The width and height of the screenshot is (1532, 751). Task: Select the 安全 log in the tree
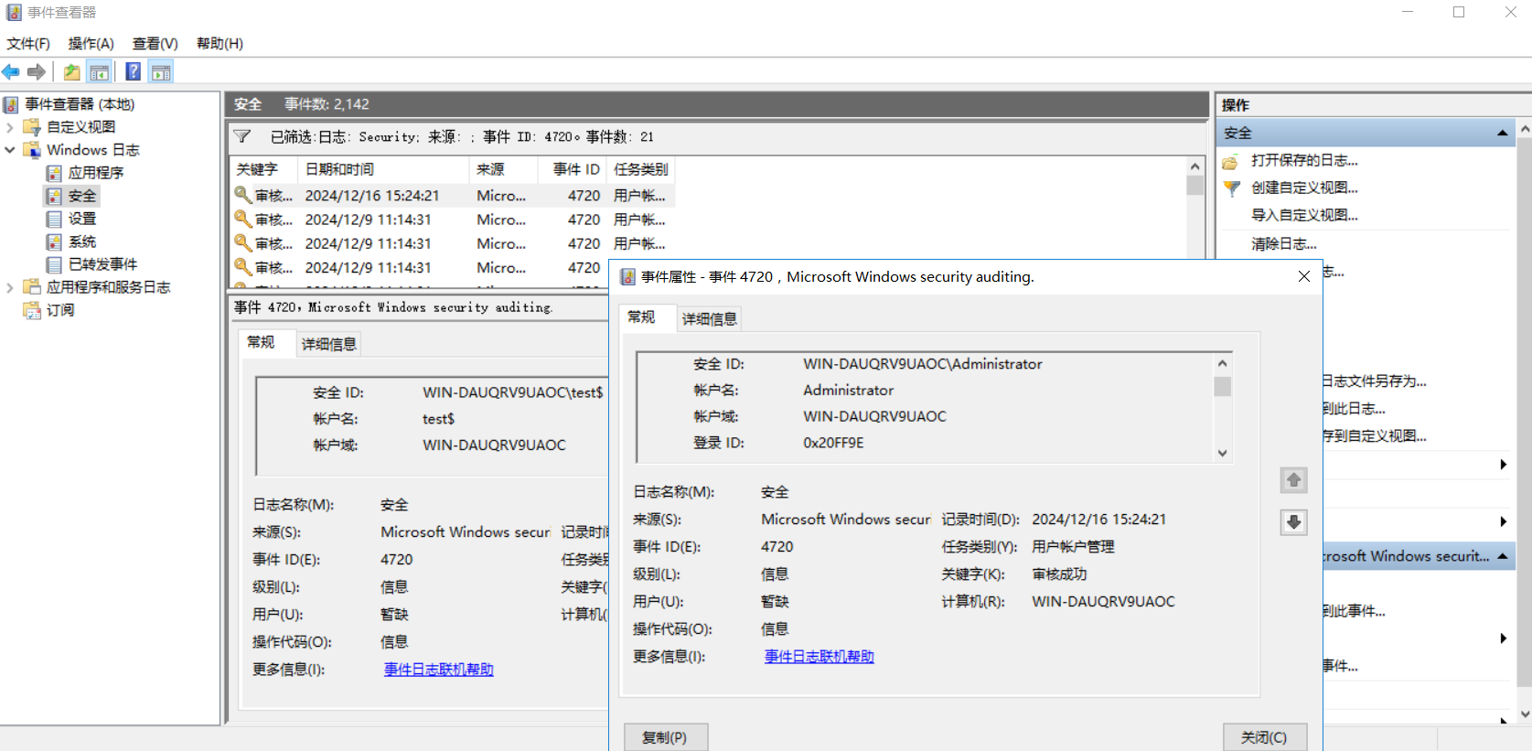tap(82, 196)
